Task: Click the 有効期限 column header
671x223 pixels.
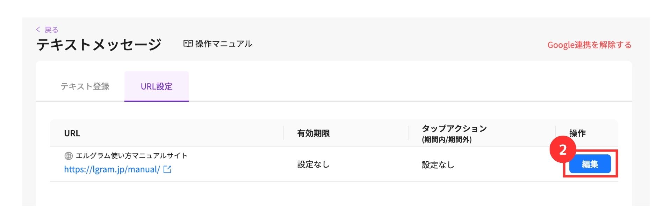Action: (313, 133)
